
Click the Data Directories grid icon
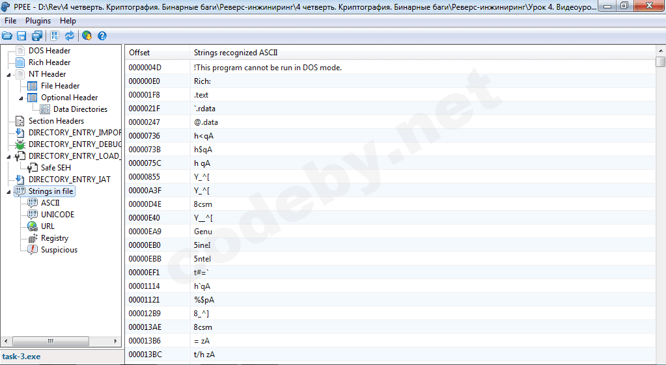click(45, 109)
